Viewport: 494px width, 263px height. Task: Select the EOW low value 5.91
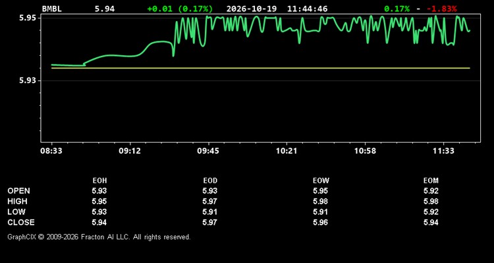coord(320,212)
